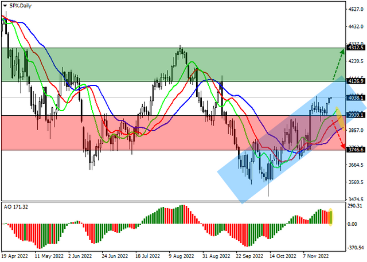
Task: Select the 4126.9 price level label
Action: pyautogui.click(x=356, y=81)
